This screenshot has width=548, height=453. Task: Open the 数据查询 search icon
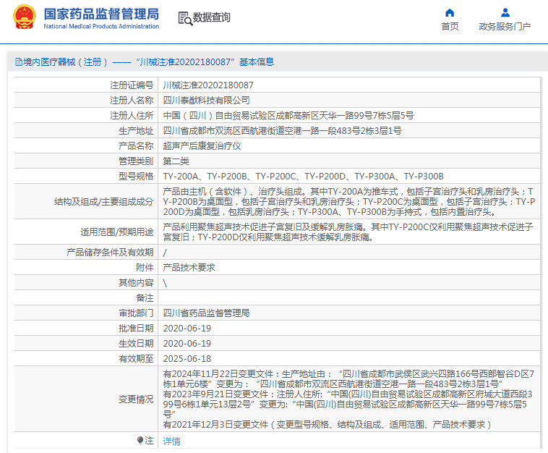(x=185, y=18)
